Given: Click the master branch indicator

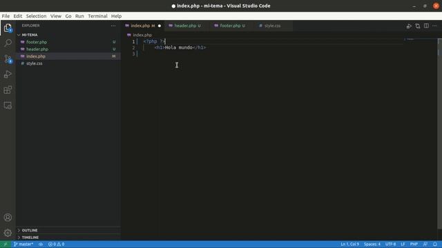Looking at the screenshot, I should point(23,244).
